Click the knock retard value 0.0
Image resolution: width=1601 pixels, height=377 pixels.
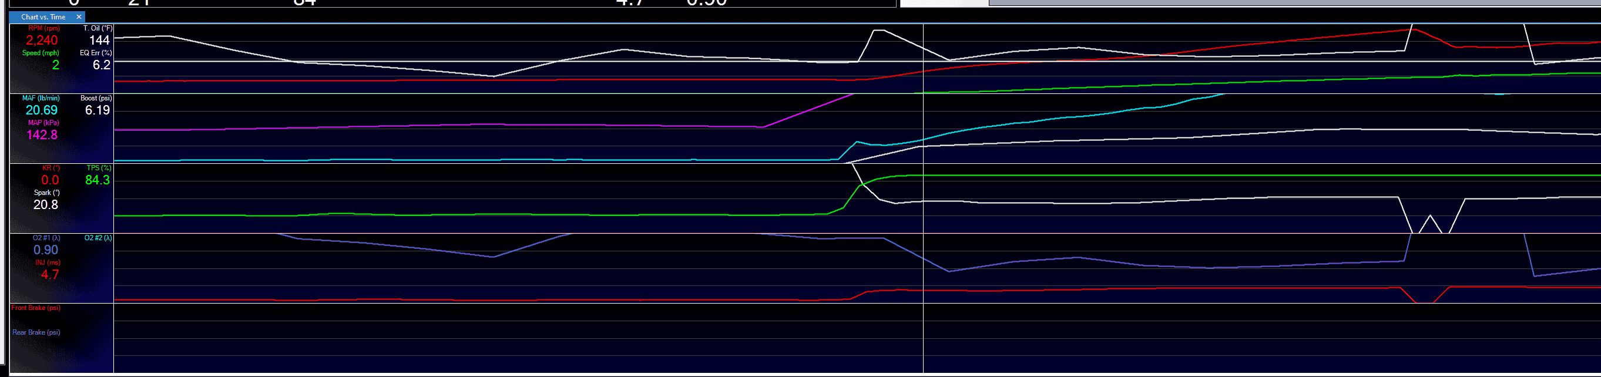pyautogui.click(x=50, y=180)
